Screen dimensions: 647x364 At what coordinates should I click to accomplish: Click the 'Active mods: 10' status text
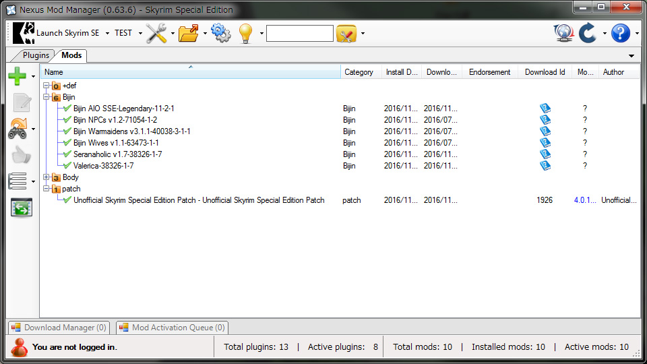[596, 347]
